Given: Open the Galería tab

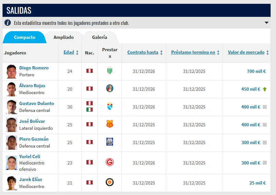Looking at the screenshot, I should pos(100,37).
